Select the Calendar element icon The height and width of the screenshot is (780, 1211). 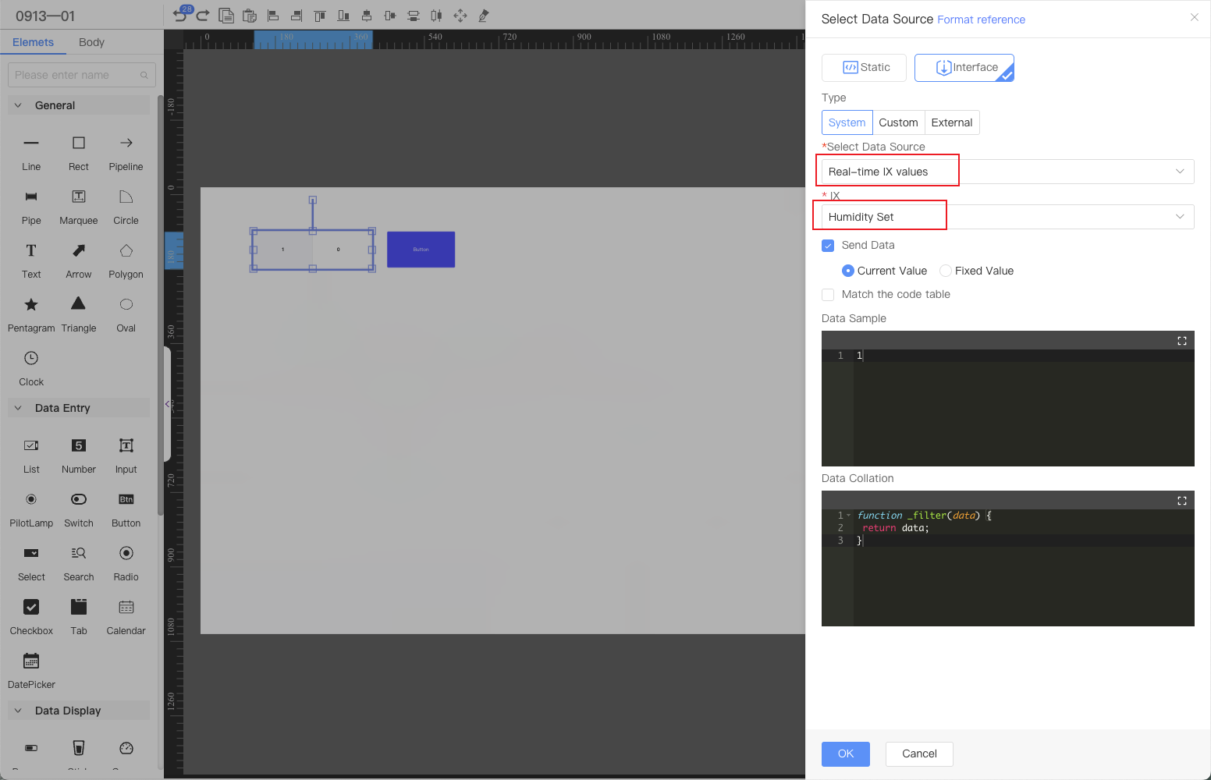(x=126, y=608)
